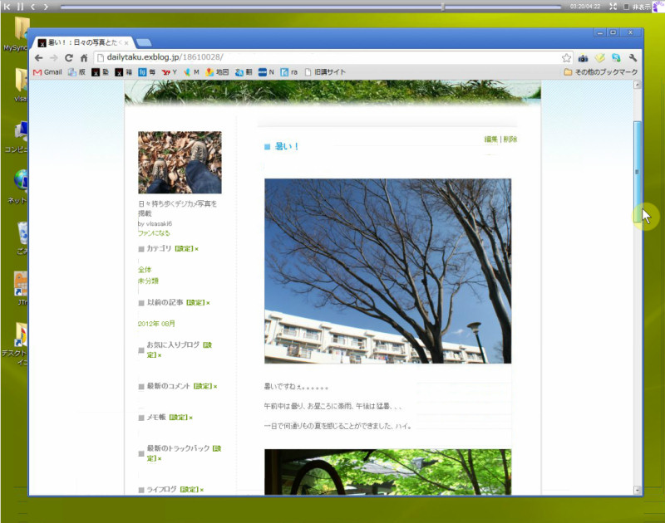Select the 全体 category link
Image resolution: width=665 pixels, height=523 pixels.
click(x=145, y=269)
